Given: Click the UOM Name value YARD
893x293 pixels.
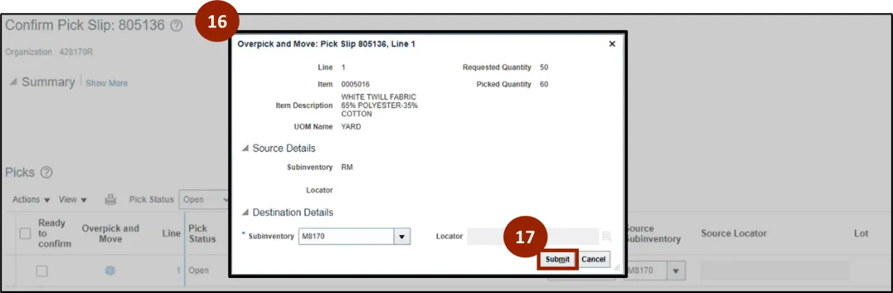Looking at the screenshot, I should tap(351, 127).
